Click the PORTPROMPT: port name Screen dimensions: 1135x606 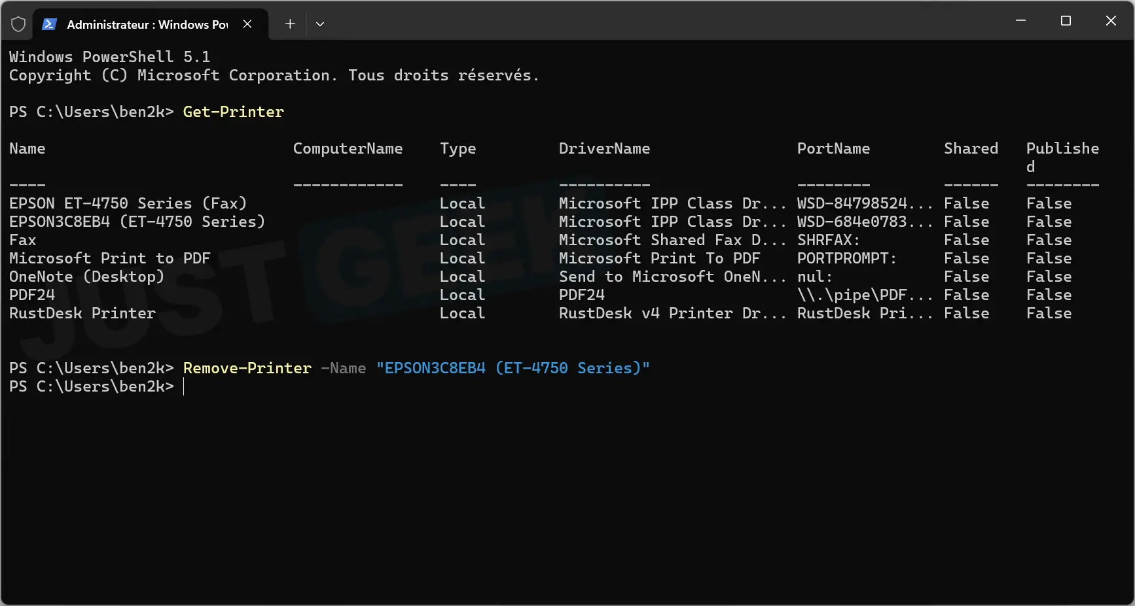(x=847, y=258)
